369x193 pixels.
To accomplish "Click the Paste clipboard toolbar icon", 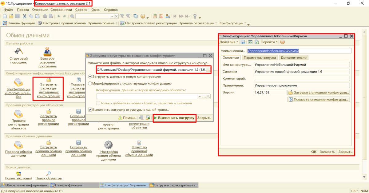I will (x=37, y=16).
